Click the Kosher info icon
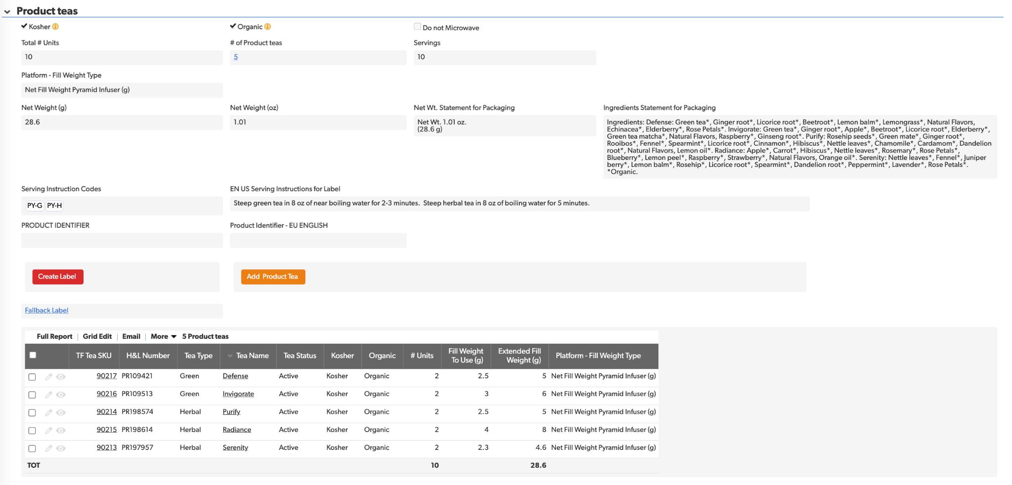The image size is (1012, 485). click(x=55, y=27)
